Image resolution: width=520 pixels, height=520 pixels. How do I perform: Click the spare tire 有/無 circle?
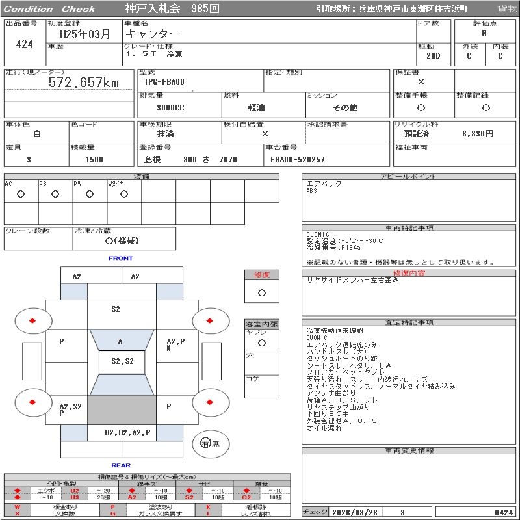click(x=210, y=443)
